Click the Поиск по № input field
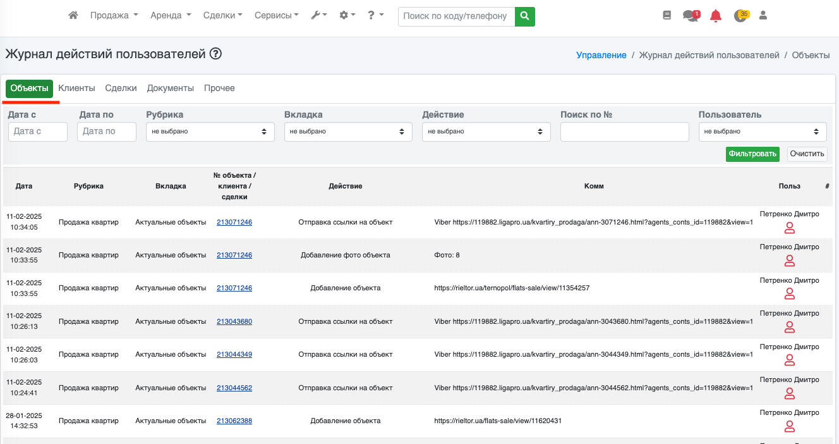This screenshot has width=839, height=444. click(624, 132)
